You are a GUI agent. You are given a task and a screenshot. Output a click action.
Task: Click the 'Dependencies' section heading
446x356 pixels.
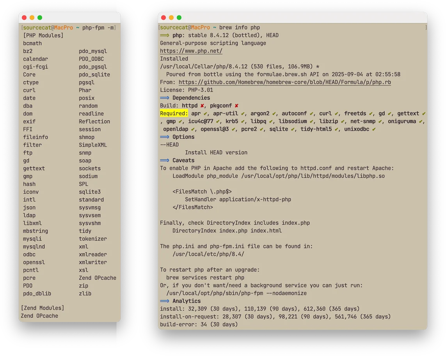point(191,98)
